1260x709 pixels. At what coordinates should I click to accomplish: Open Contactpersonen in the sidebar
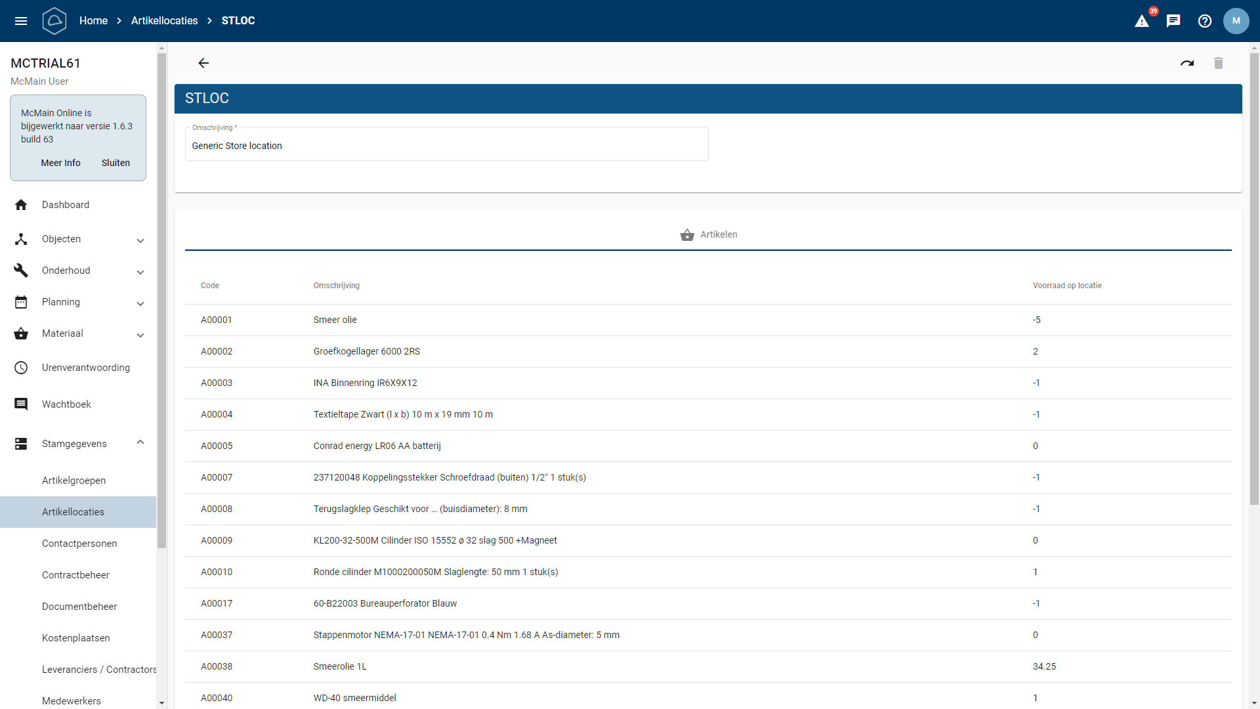(79, 544)
